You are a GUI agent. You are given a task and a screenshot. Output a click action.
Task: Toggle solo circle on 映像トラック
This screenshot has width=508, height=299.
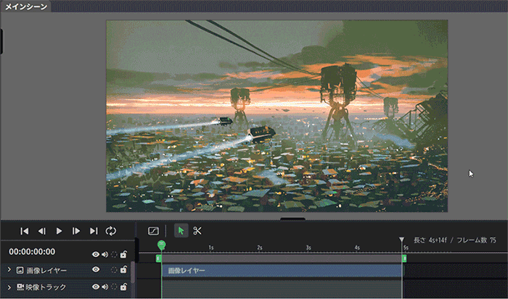click(114, 287)
